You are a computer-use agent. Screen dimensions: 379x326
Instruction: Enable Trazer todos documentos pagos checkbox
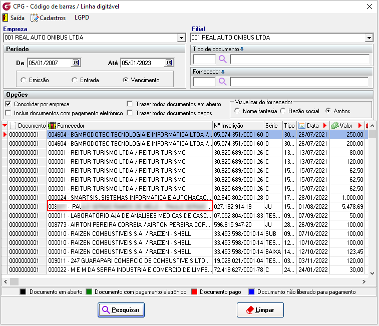pyautogui.click(x=130, y=113)
